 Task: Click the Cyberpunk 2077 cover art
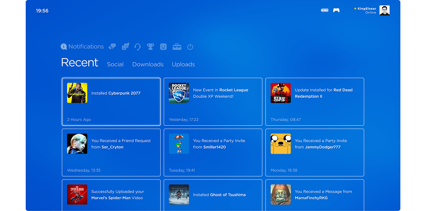click(x=77, y=93)
